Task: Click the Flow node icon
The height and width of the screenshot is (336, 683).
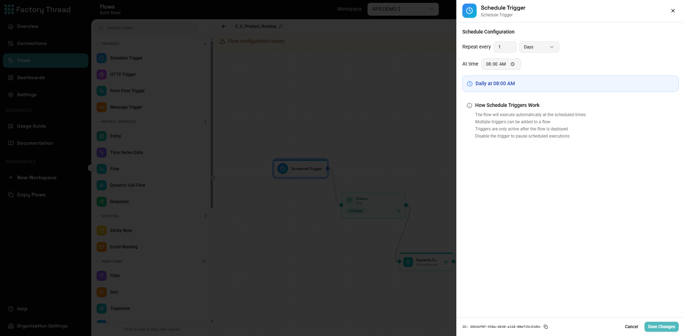Action: pyautogui.click(x=102, y=169)
